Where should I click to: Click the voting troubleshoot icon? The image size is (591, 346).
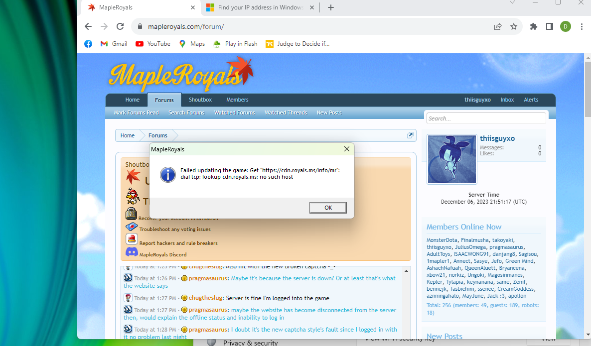click(132, 227)
